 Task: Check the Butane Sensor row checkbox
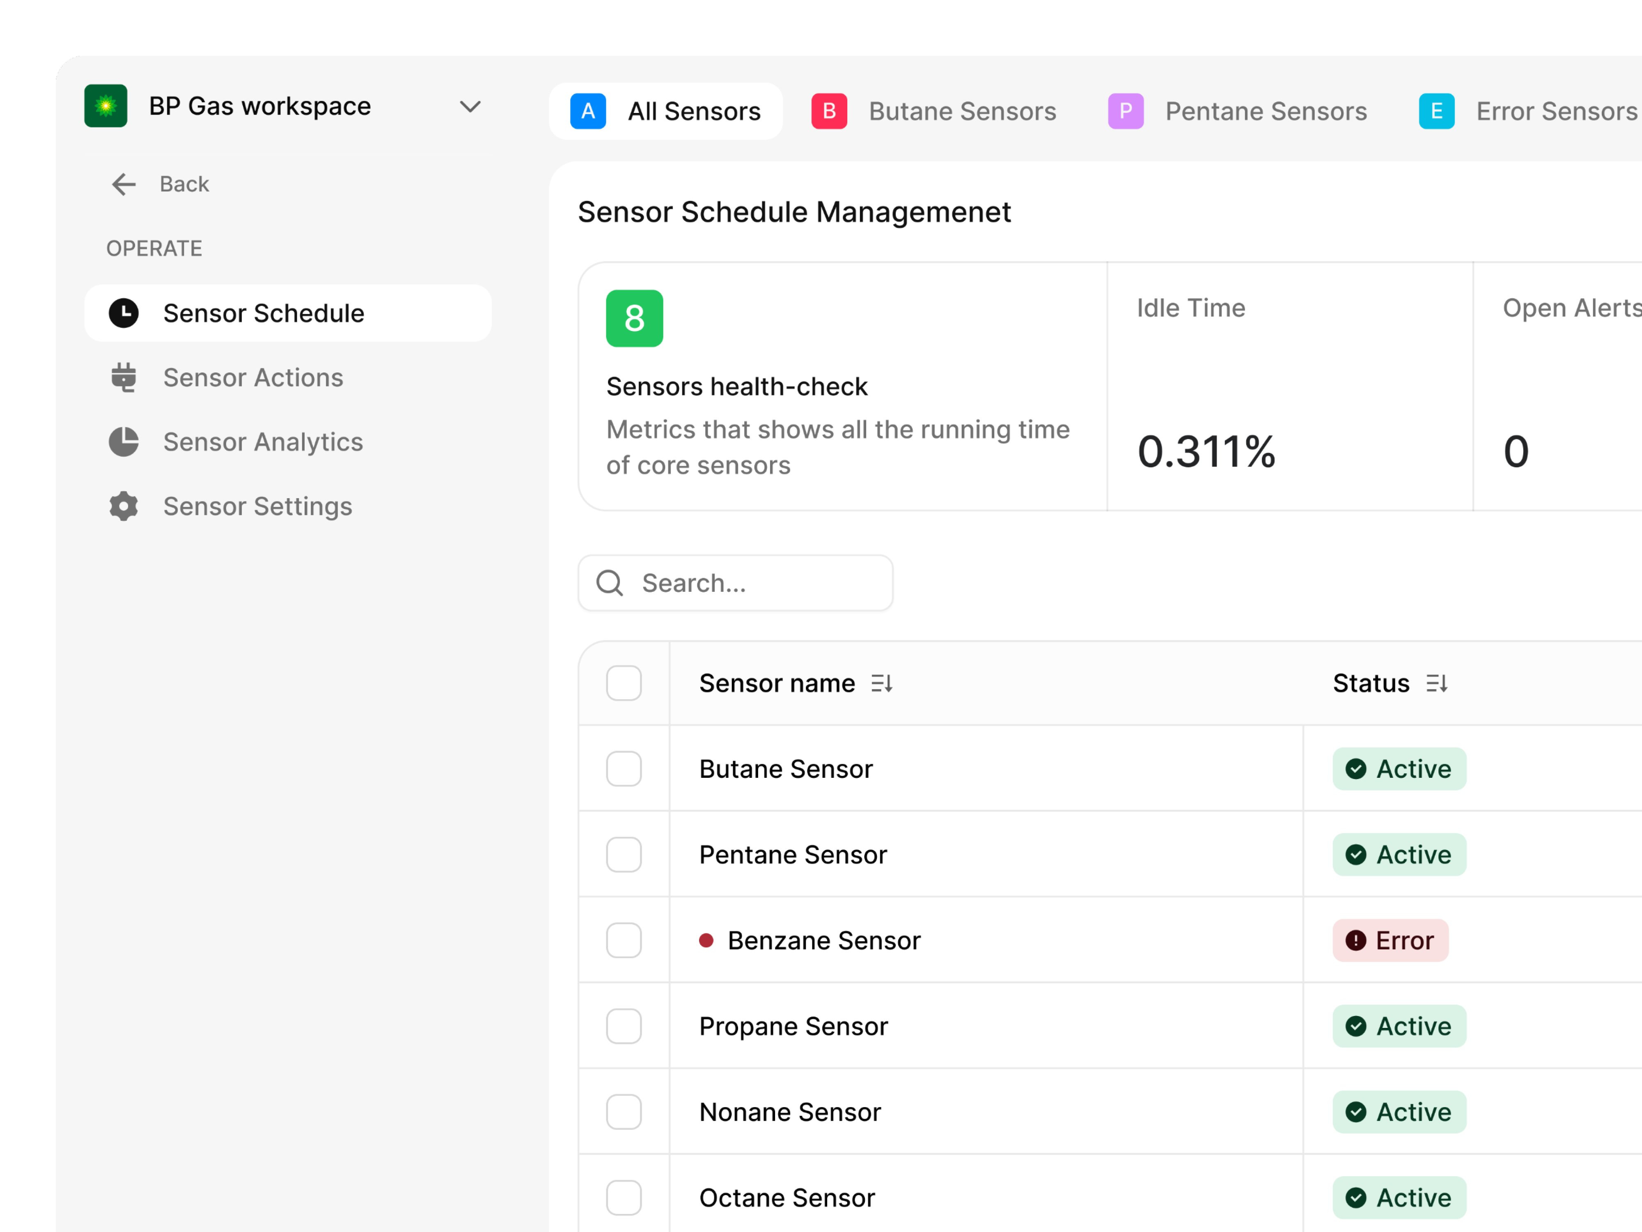pos(624,769)
